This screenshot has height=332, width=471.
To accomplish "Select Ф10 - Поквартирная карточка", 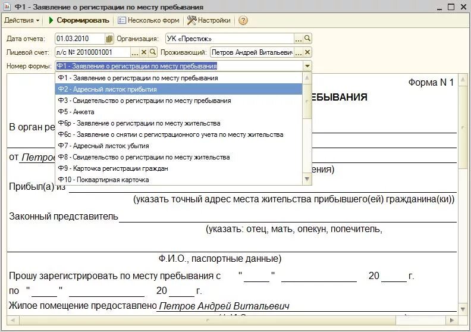I will point(179,180).
